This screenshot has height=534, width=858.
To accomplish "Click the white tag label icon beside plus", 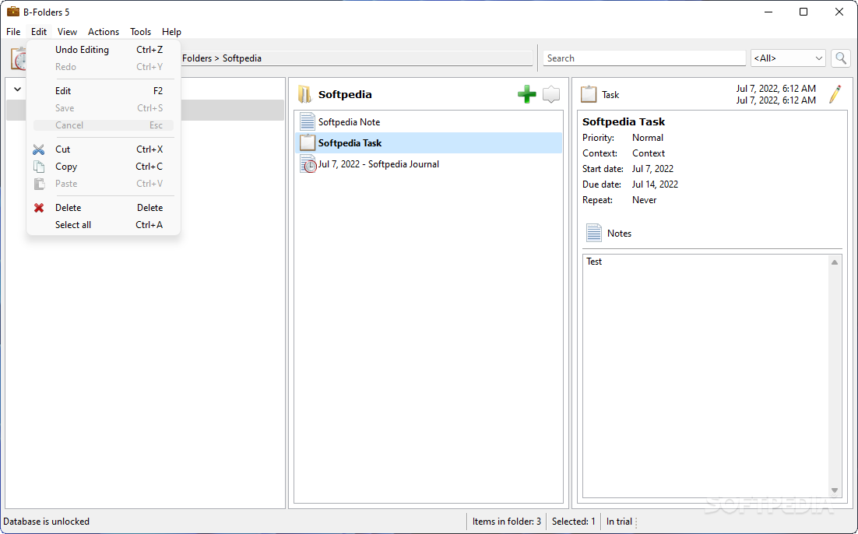I will click(551, 94).
